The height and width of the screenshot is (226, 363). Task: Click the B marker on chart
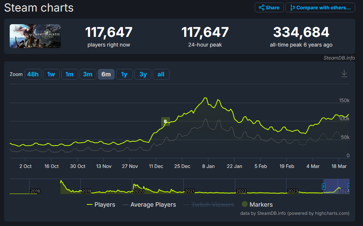[165, 121]
